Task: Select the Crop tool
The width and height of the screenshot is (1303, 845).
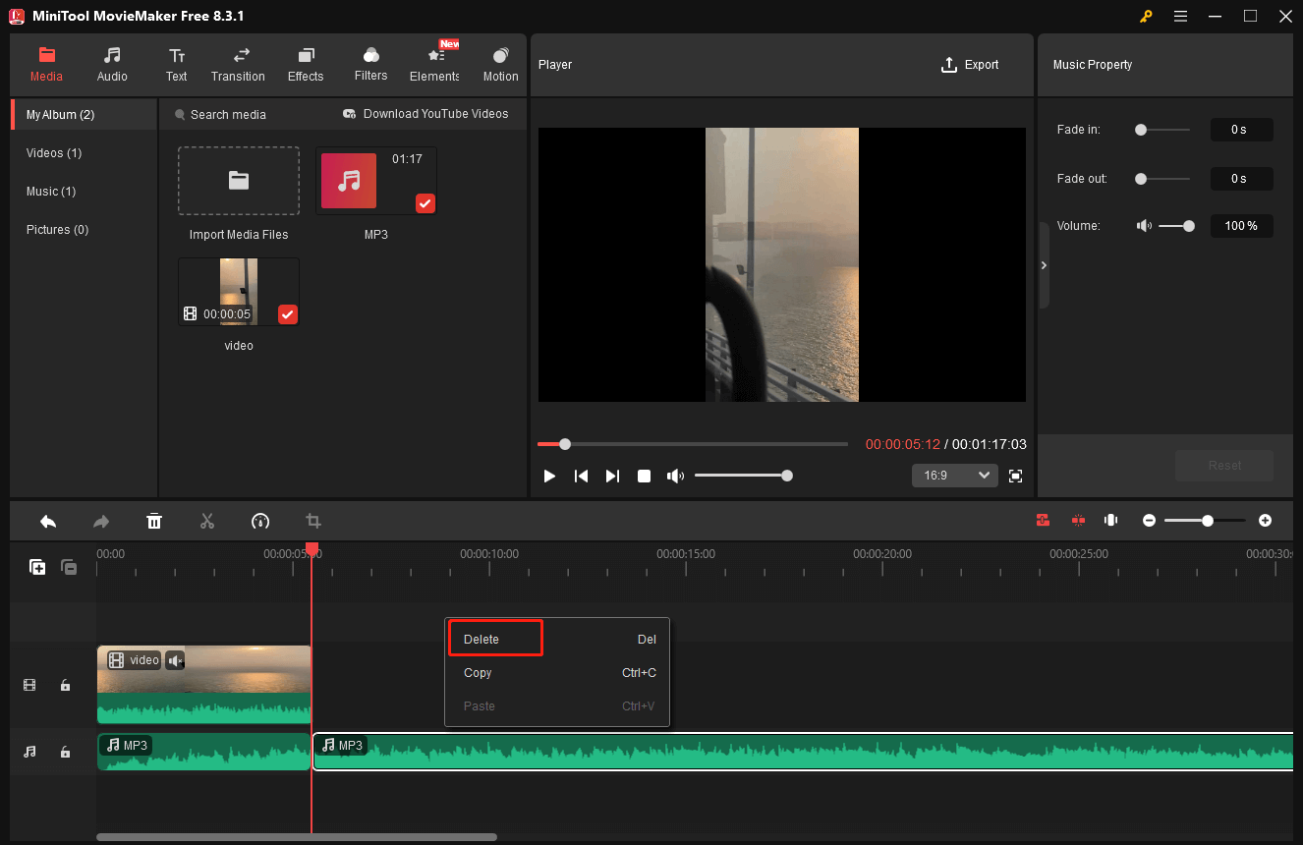Action: pyautogui.click(x=313, y=521)
